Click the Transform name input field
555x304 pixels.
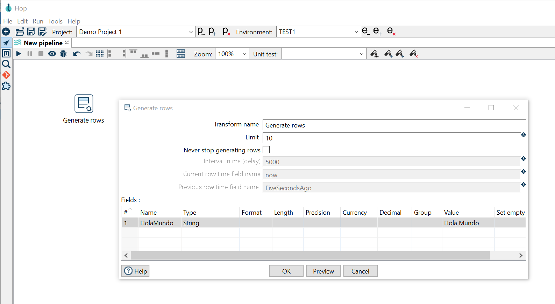point(394,125)
